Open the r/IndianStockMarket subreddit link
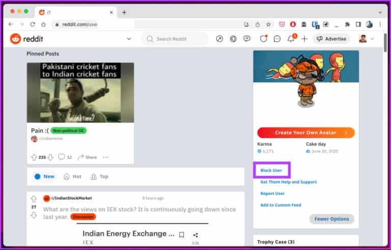391x250 pixels. tap(72, 198)
